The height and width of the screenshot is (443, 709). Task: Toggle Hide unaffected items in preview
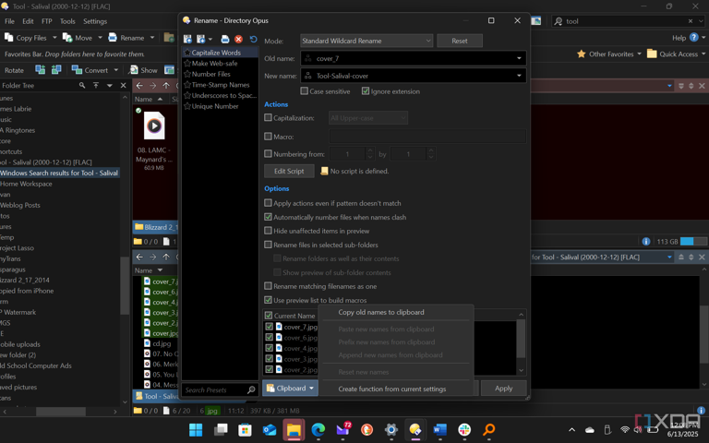pyautogui.click(x=269, y=231)
